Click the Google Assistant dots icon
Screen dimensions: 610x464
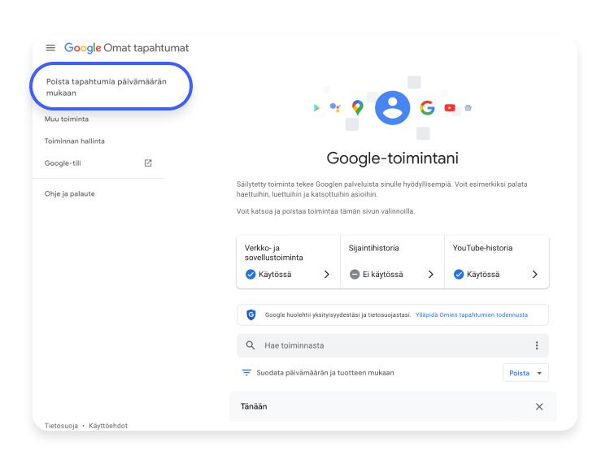click(335, 107)
